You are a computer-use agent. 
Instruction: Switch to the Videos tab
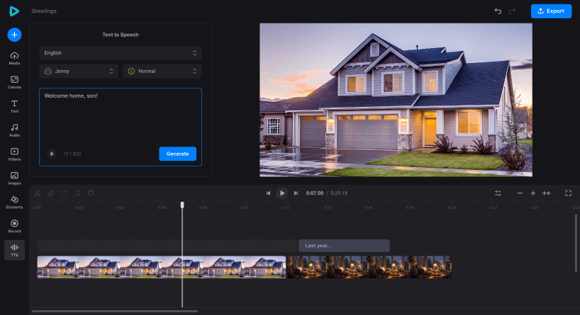[14, 154]
